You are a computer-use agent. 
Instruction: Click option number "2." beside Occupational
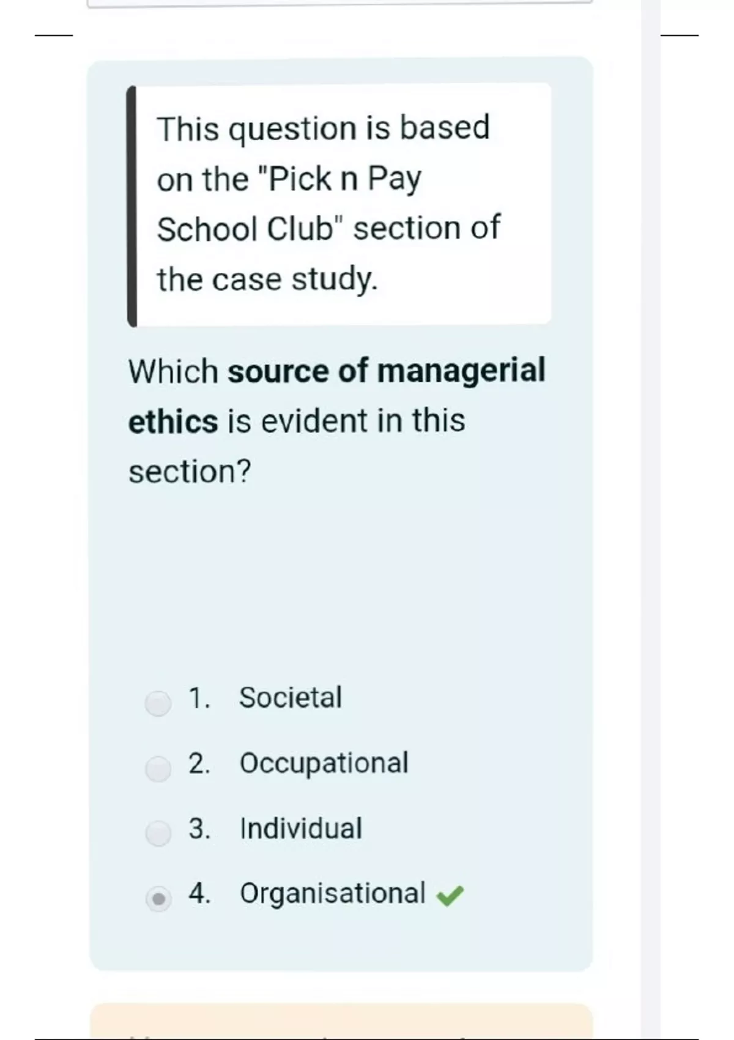199,763
